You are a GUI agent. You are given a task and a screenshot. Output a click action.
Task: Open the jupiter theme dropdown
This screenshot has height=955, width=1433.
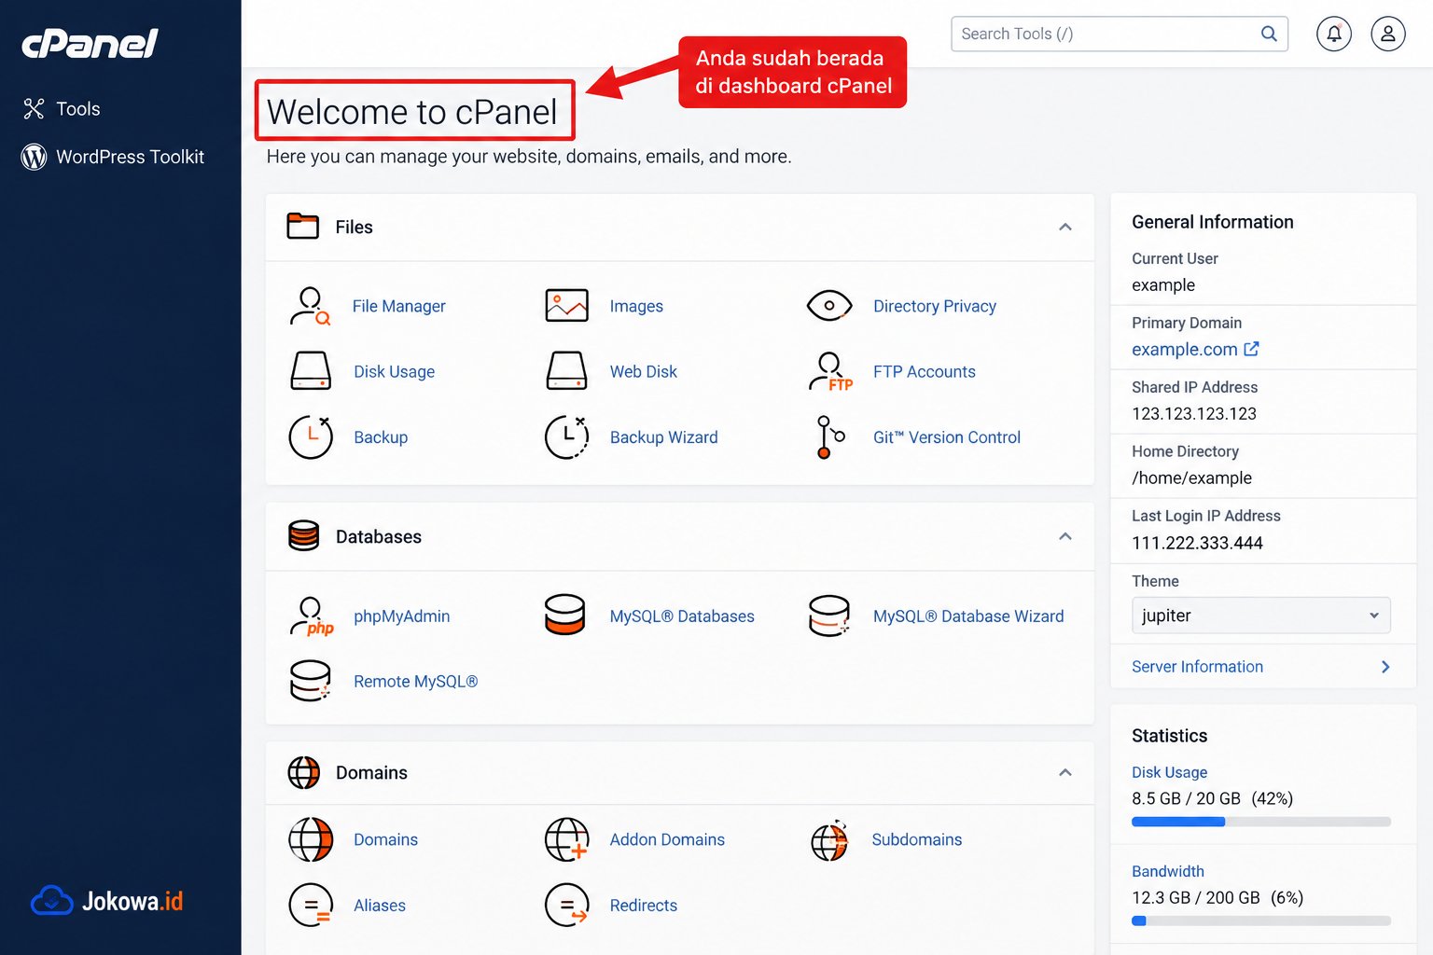coord(1261,616)
